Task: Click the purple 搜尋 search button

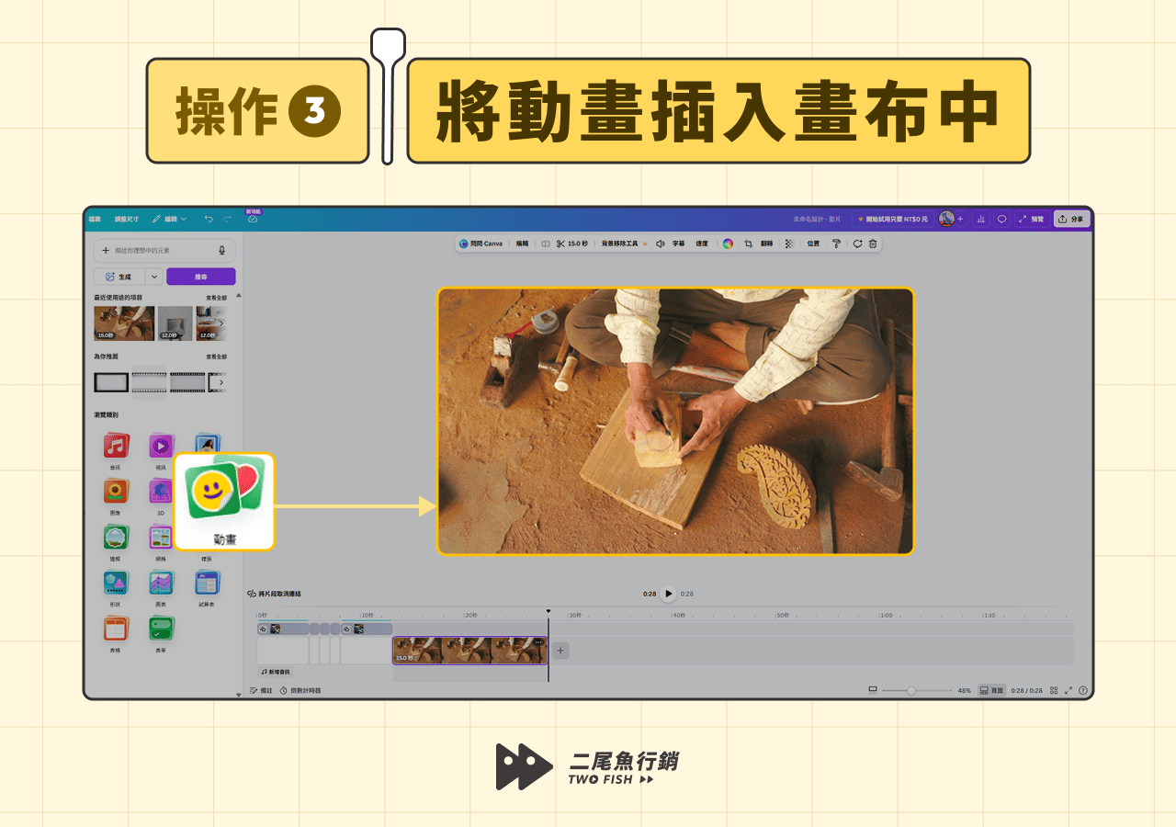Action: (201, 276)
